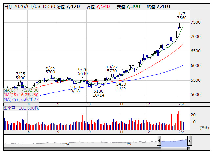Click the date 2026/01/08 15:30 header
The image size is (214, 154).
[x=30, y=7]
